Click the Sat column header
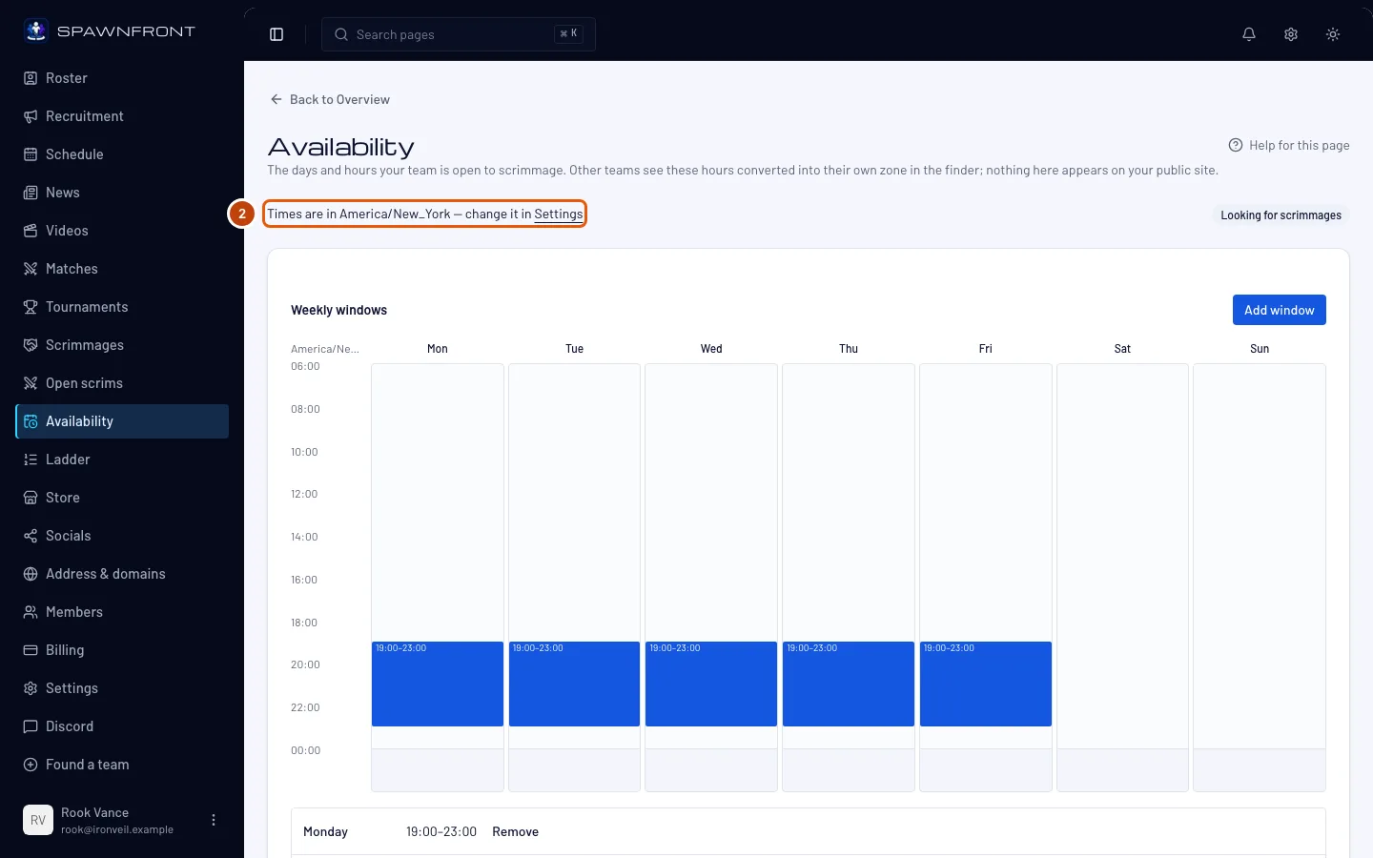Screen dimensions: 1373x858 click(1122, 349)
